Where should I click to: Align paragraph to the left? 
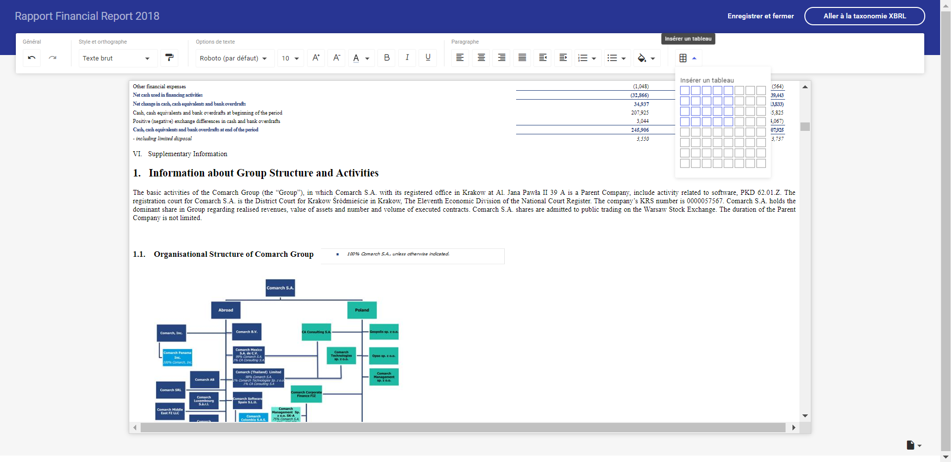pyautogui.click(x=460, y=58)
